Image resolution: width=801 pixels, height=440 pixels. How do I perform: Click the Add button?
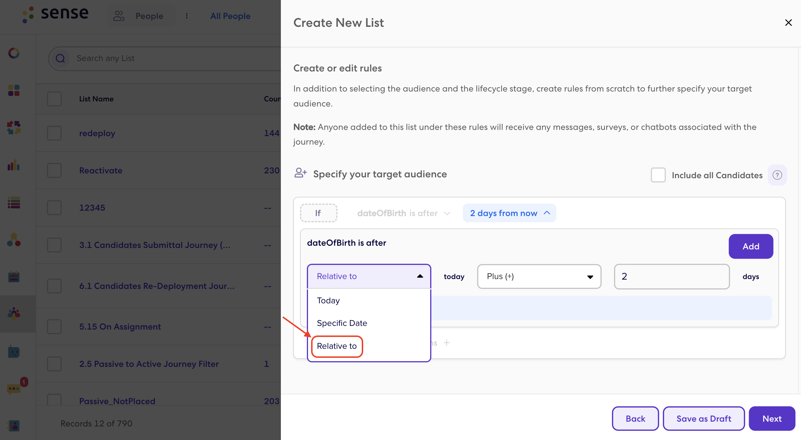tap(751, 246)
